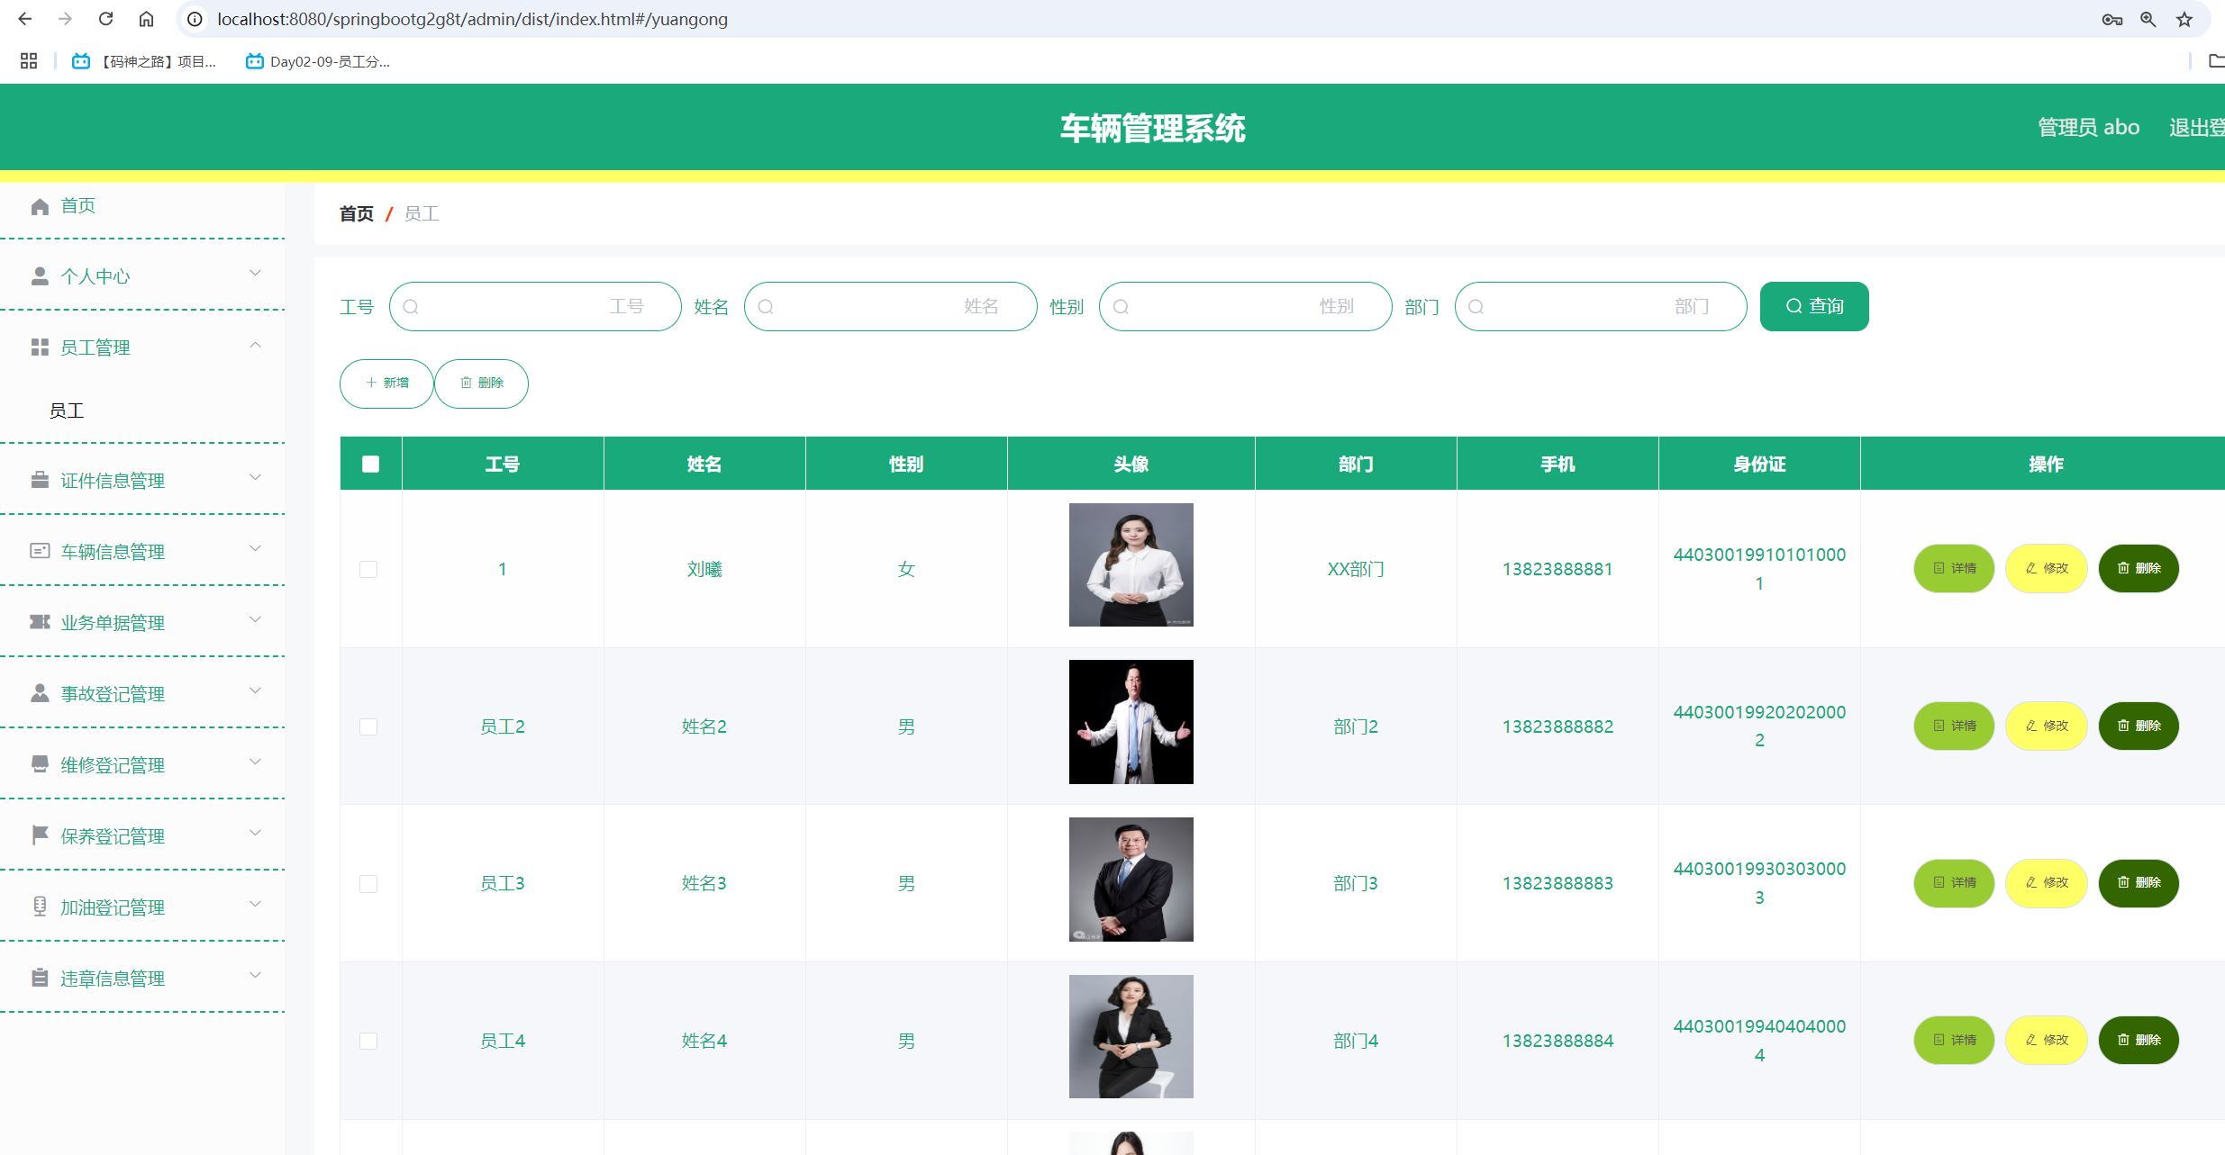Open the 员工 submenu item
Screen dimensions: 2225x1155
click(67, 411)
